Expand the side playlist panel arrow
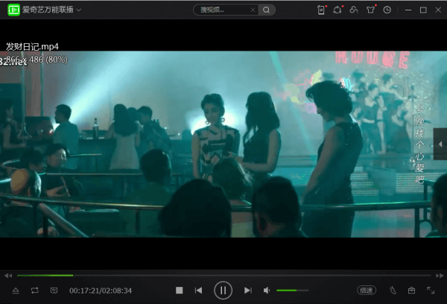The height and width of the screenshot is (304, 447). coord(440,145)
